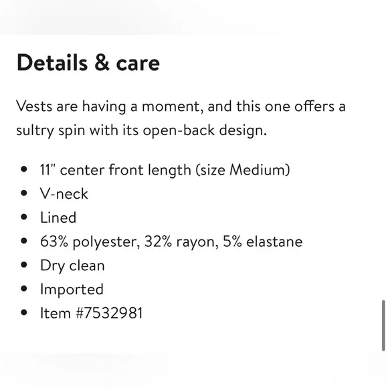The image size is (388, 388).
Task: Click the vest description paragraph
Action: [x=181, y=118]
